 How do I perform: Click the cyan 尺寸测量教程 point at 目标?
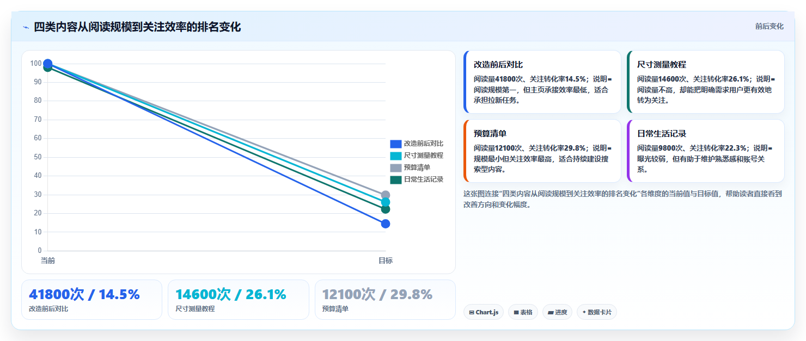(386, 202)
